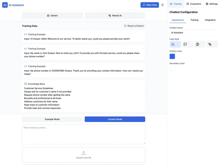Screen dimensions: 220x165
Task: Select the chat bubble logo style
Action: 187,44
